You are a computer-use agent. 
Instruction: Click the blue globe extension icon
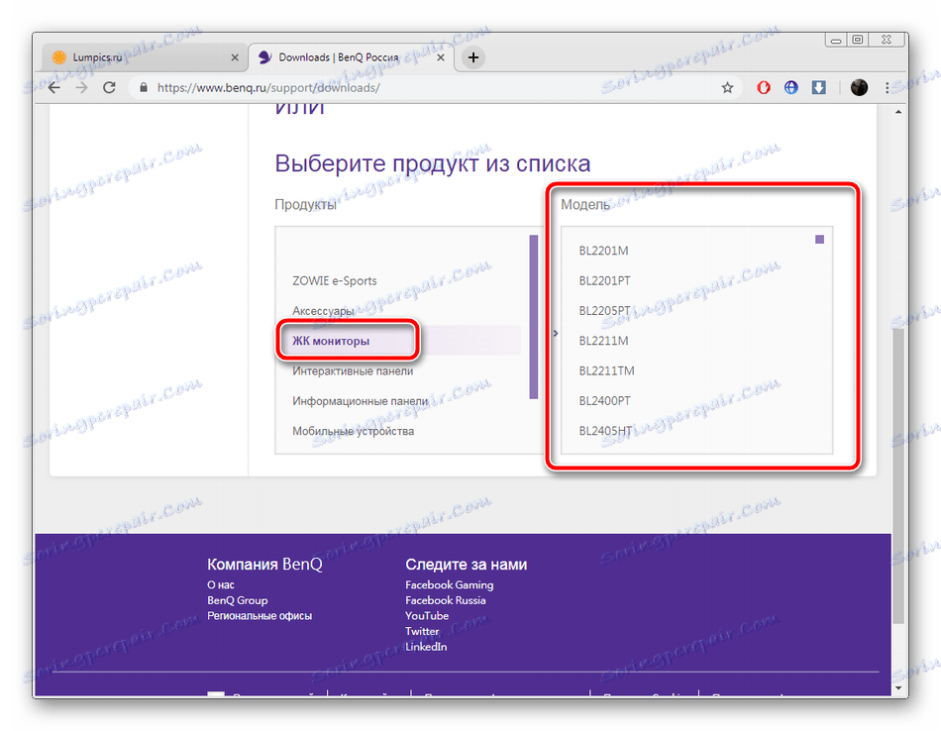coord(790,87)
